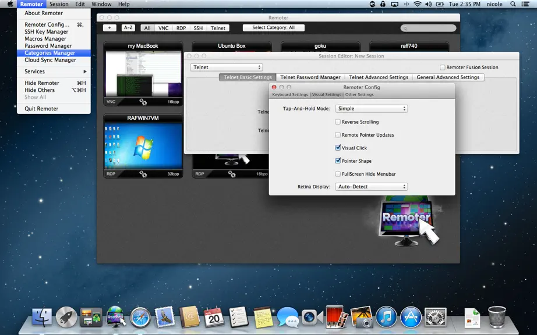Enable FullScreen Hide Menubar checkbox

click(338, 174)
